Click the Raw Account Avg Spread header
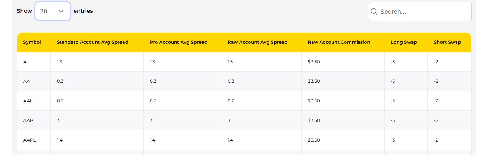 [x=257, y=42]
